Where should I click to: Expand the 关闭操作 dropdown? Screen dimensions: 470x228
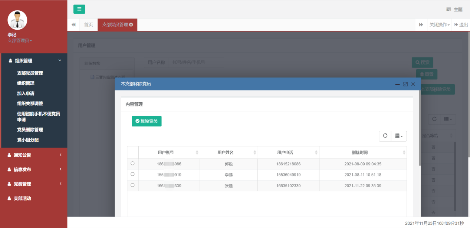(440, 25)
